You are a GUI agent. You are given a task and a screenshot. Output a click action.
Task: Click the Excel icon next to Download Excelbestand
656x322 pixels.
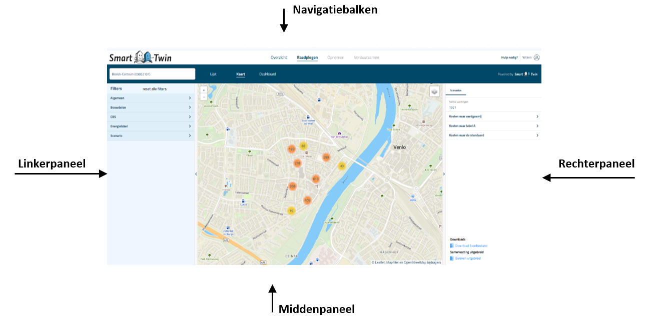452,245
